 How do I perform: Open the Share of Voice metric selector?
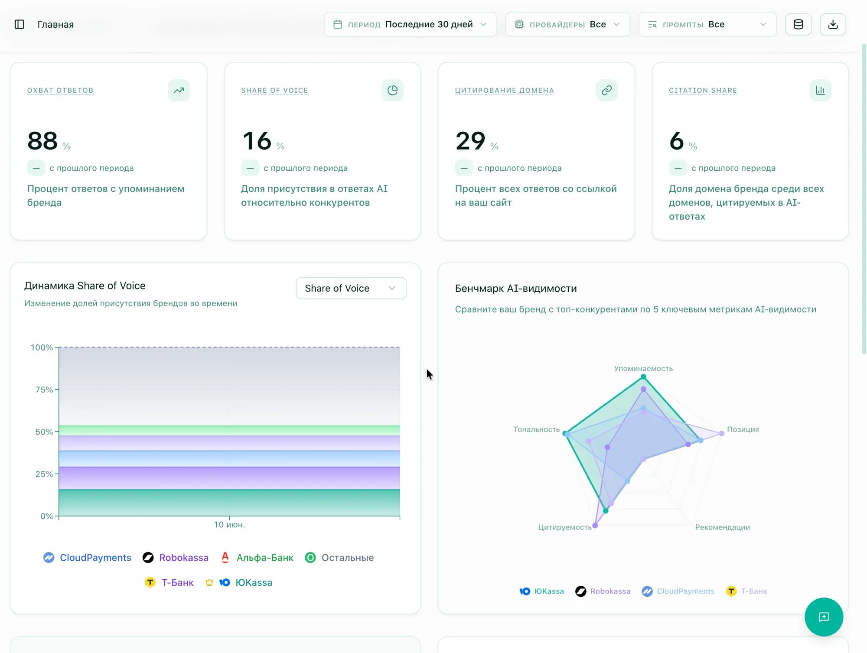pyautogui.click(x=351, y=288)
